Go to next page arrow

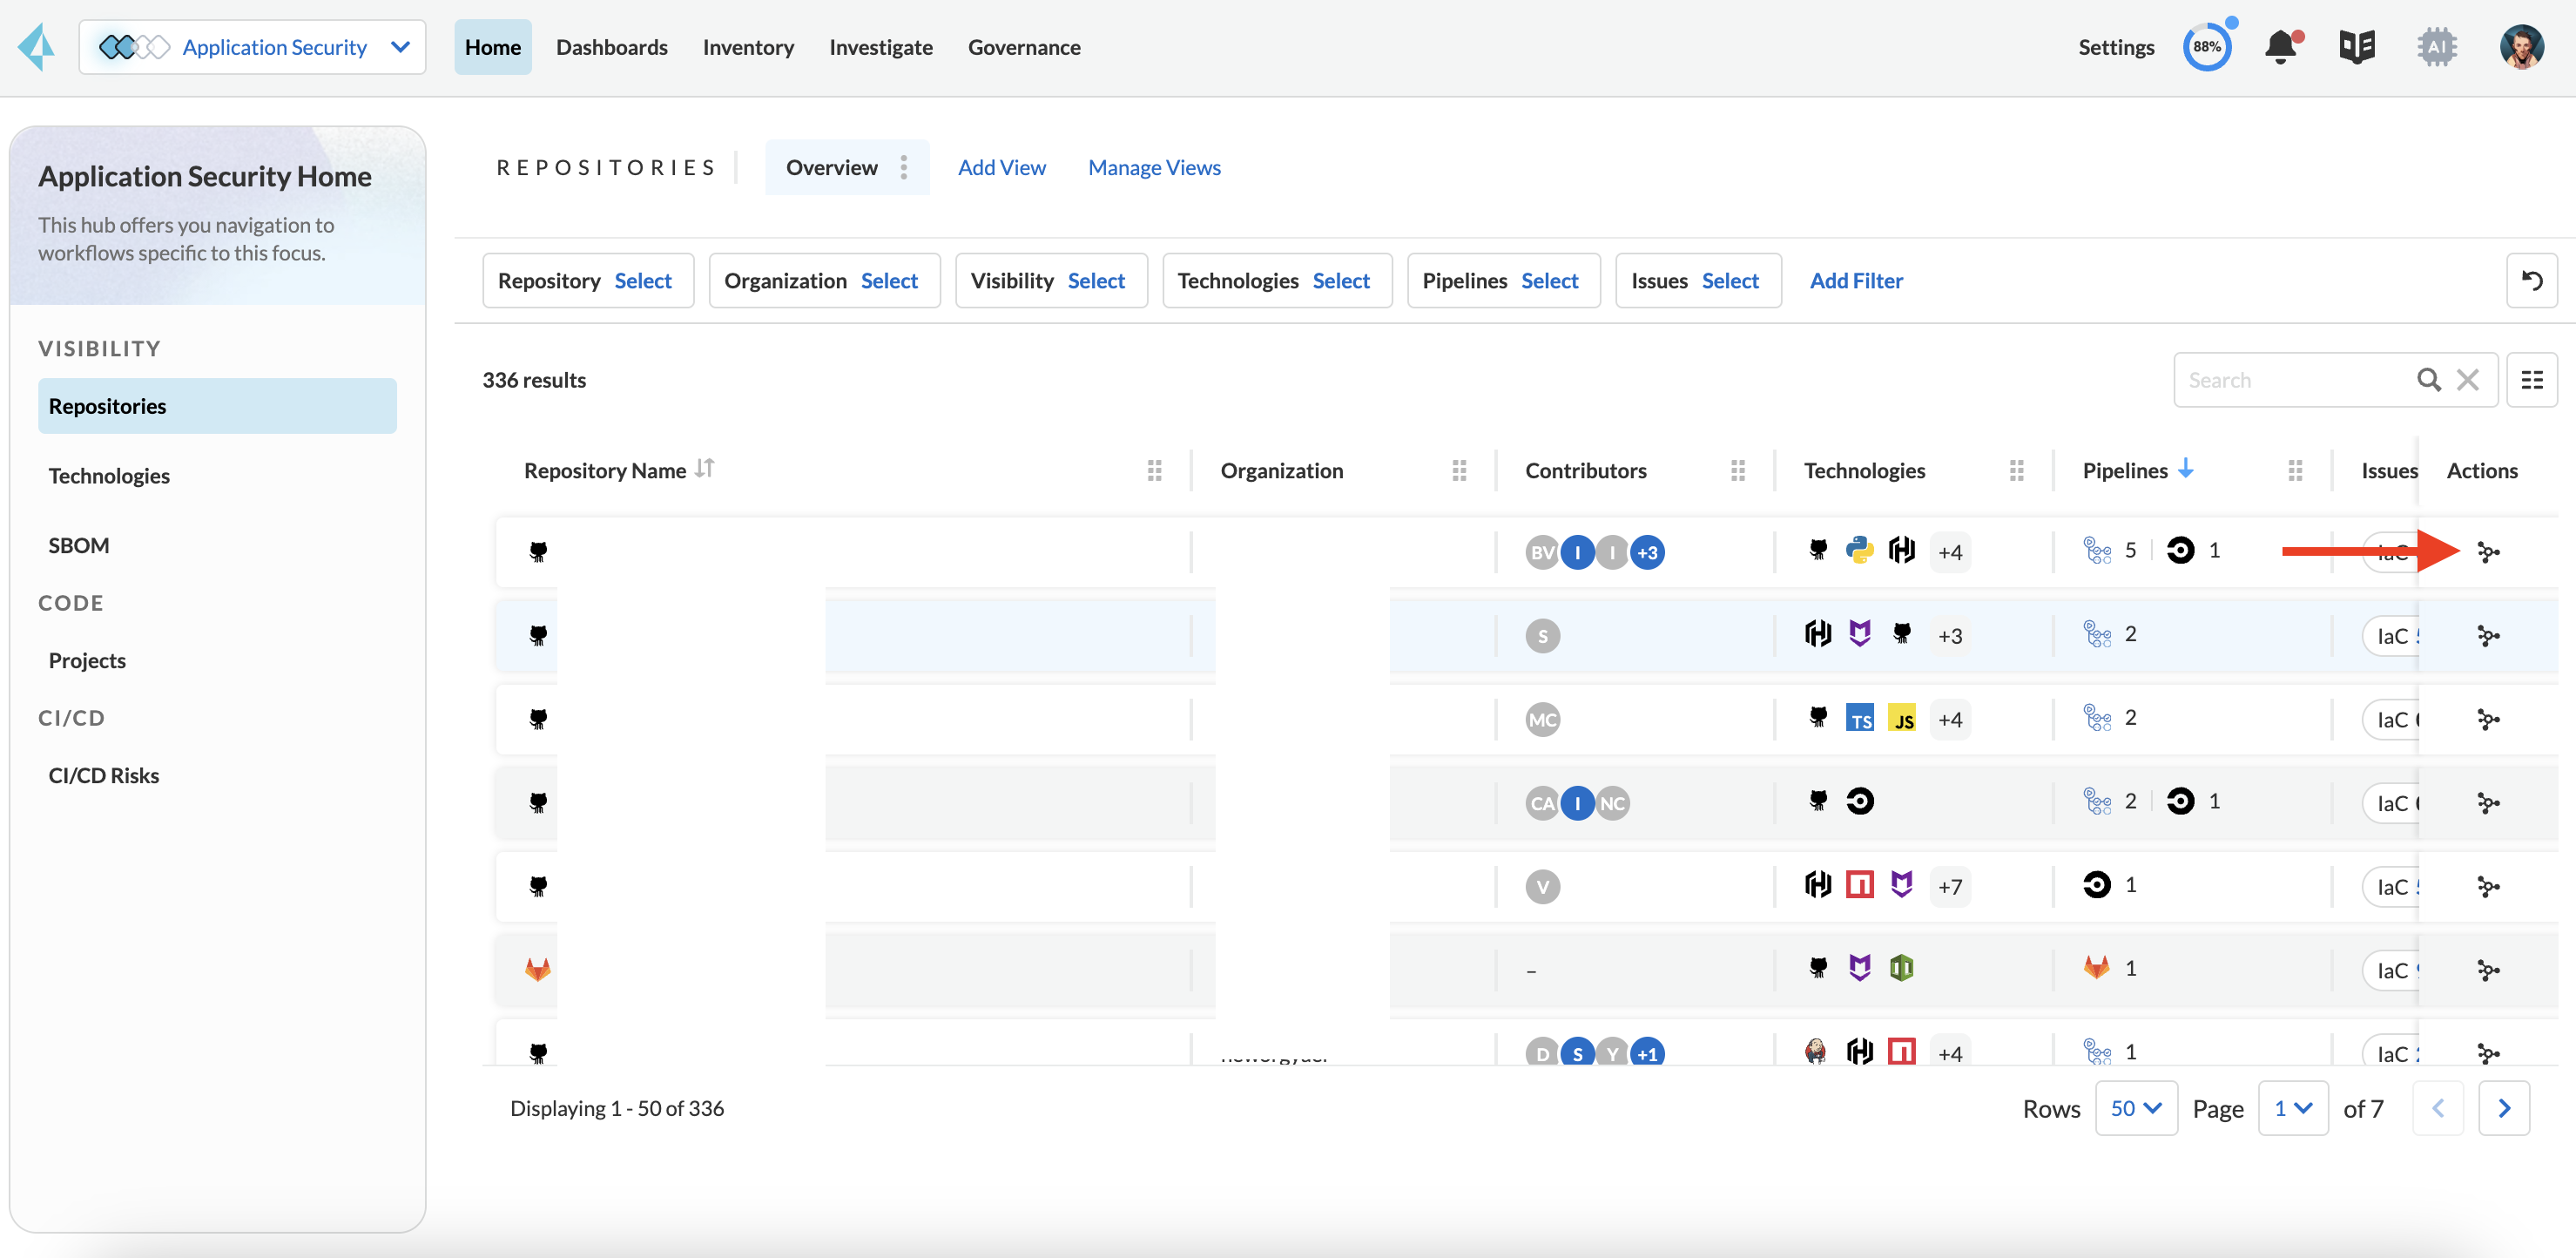click(x=2504, y=1108)
